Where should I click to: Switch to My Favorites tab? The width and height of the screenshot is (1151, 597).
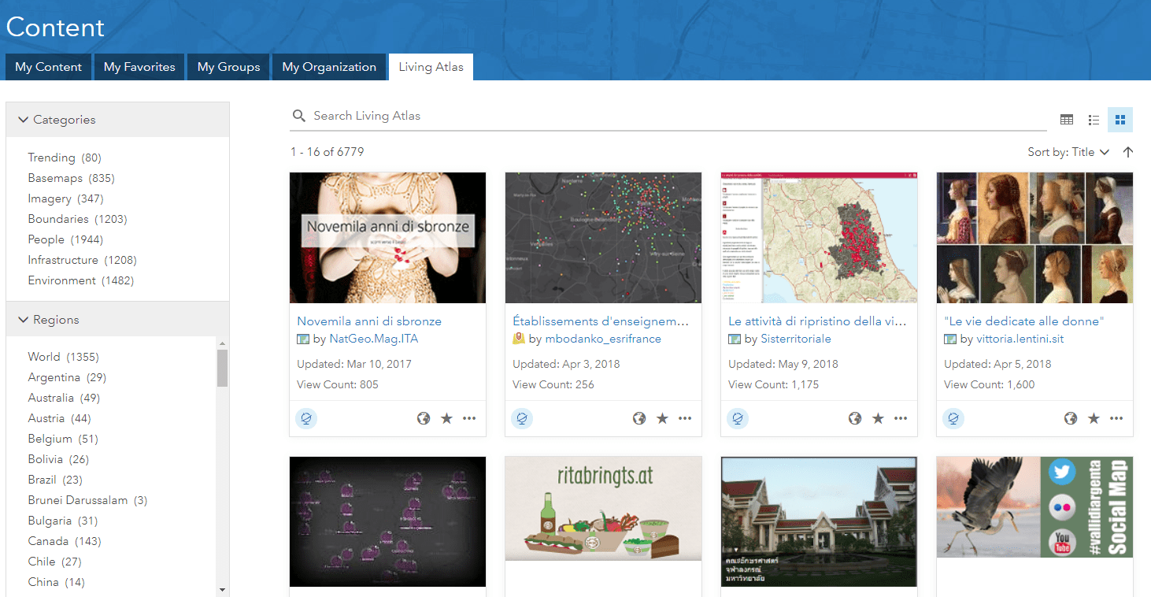point(139,67)
